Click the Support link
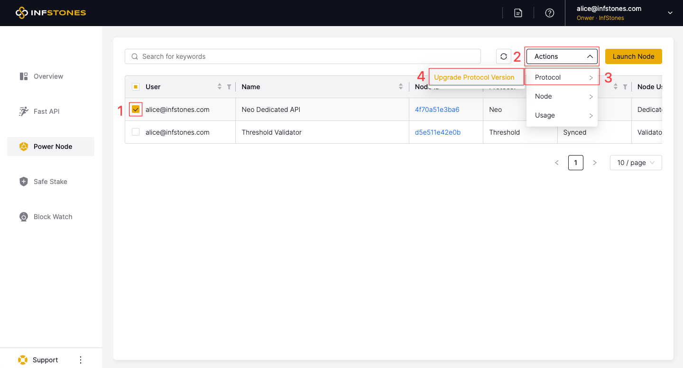The height and width of the screenshot is (368, 683). (x=46, y=360)
